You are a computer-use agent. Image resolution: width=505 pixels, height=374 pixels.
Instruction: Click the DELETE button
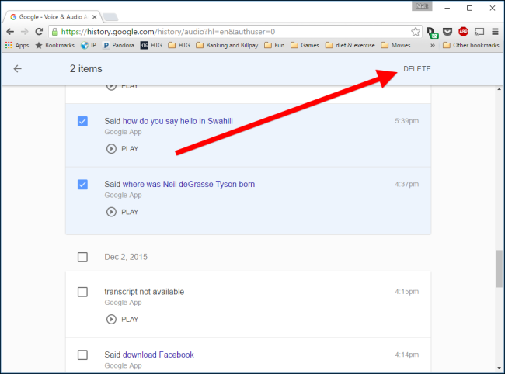coord(417,69)
